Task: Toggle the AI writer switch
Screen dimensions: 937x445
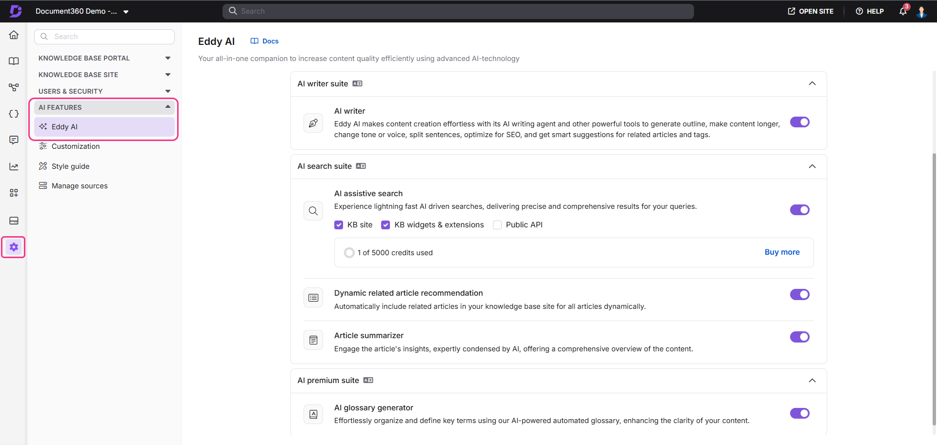Action: coord(800,122)
